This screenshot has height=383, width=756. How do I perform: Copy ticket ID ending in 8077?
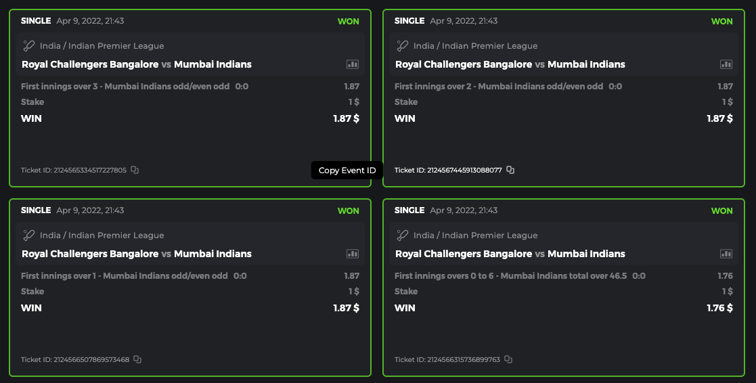[x=510, y=170]
